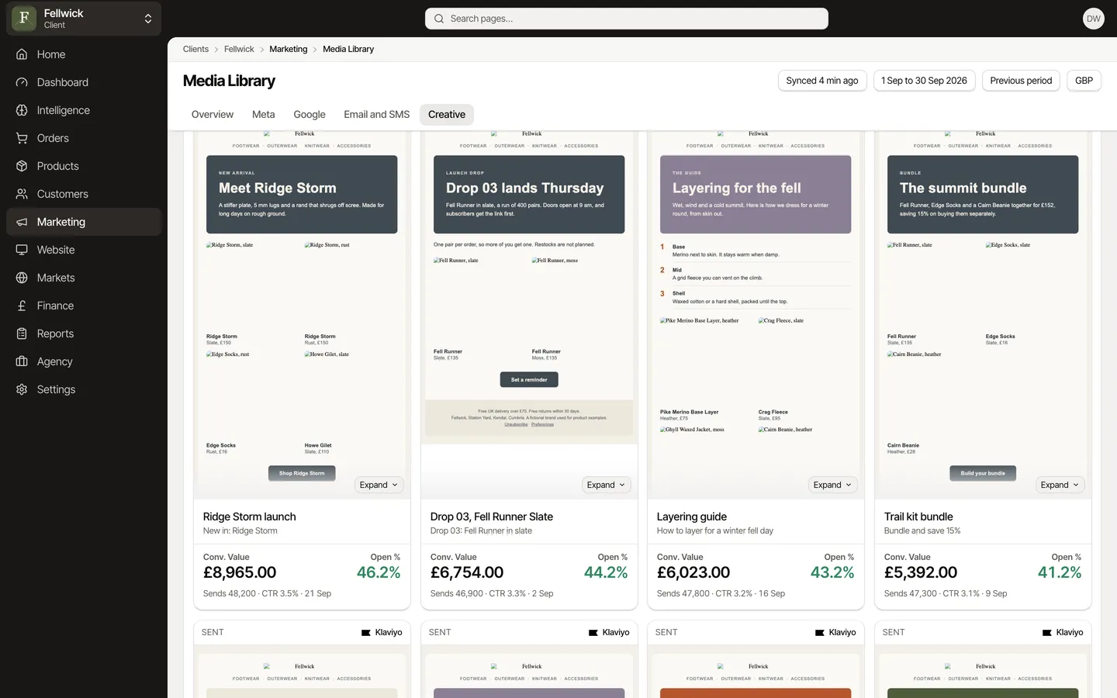This screenshot has height=698, width=1117.
Task: Click the Fellwick F logo badge
Action: (x=24, y=19)
